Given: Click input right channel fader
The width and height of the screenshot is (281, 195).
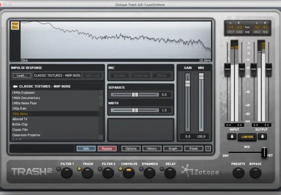Looking at the screenshot, I should [242, 69].
